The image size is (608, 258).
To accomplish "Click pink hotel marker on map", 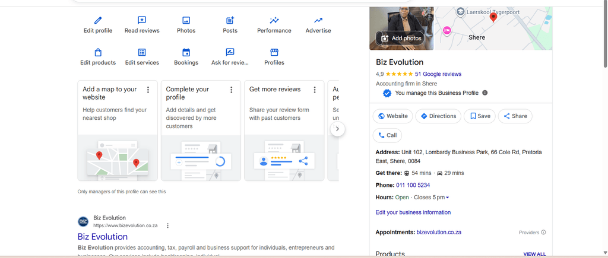I will pos(446,30).
